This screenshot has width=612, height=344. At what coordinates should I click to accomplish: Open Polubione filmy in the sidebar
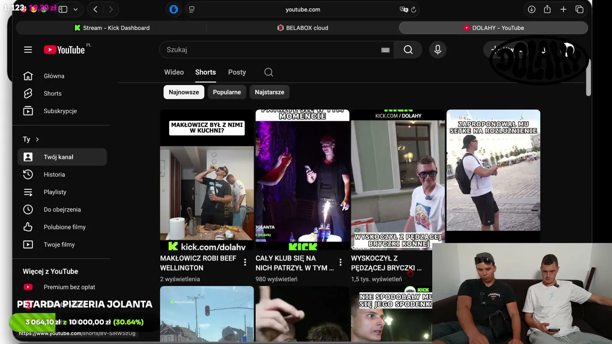click(62, 227)
